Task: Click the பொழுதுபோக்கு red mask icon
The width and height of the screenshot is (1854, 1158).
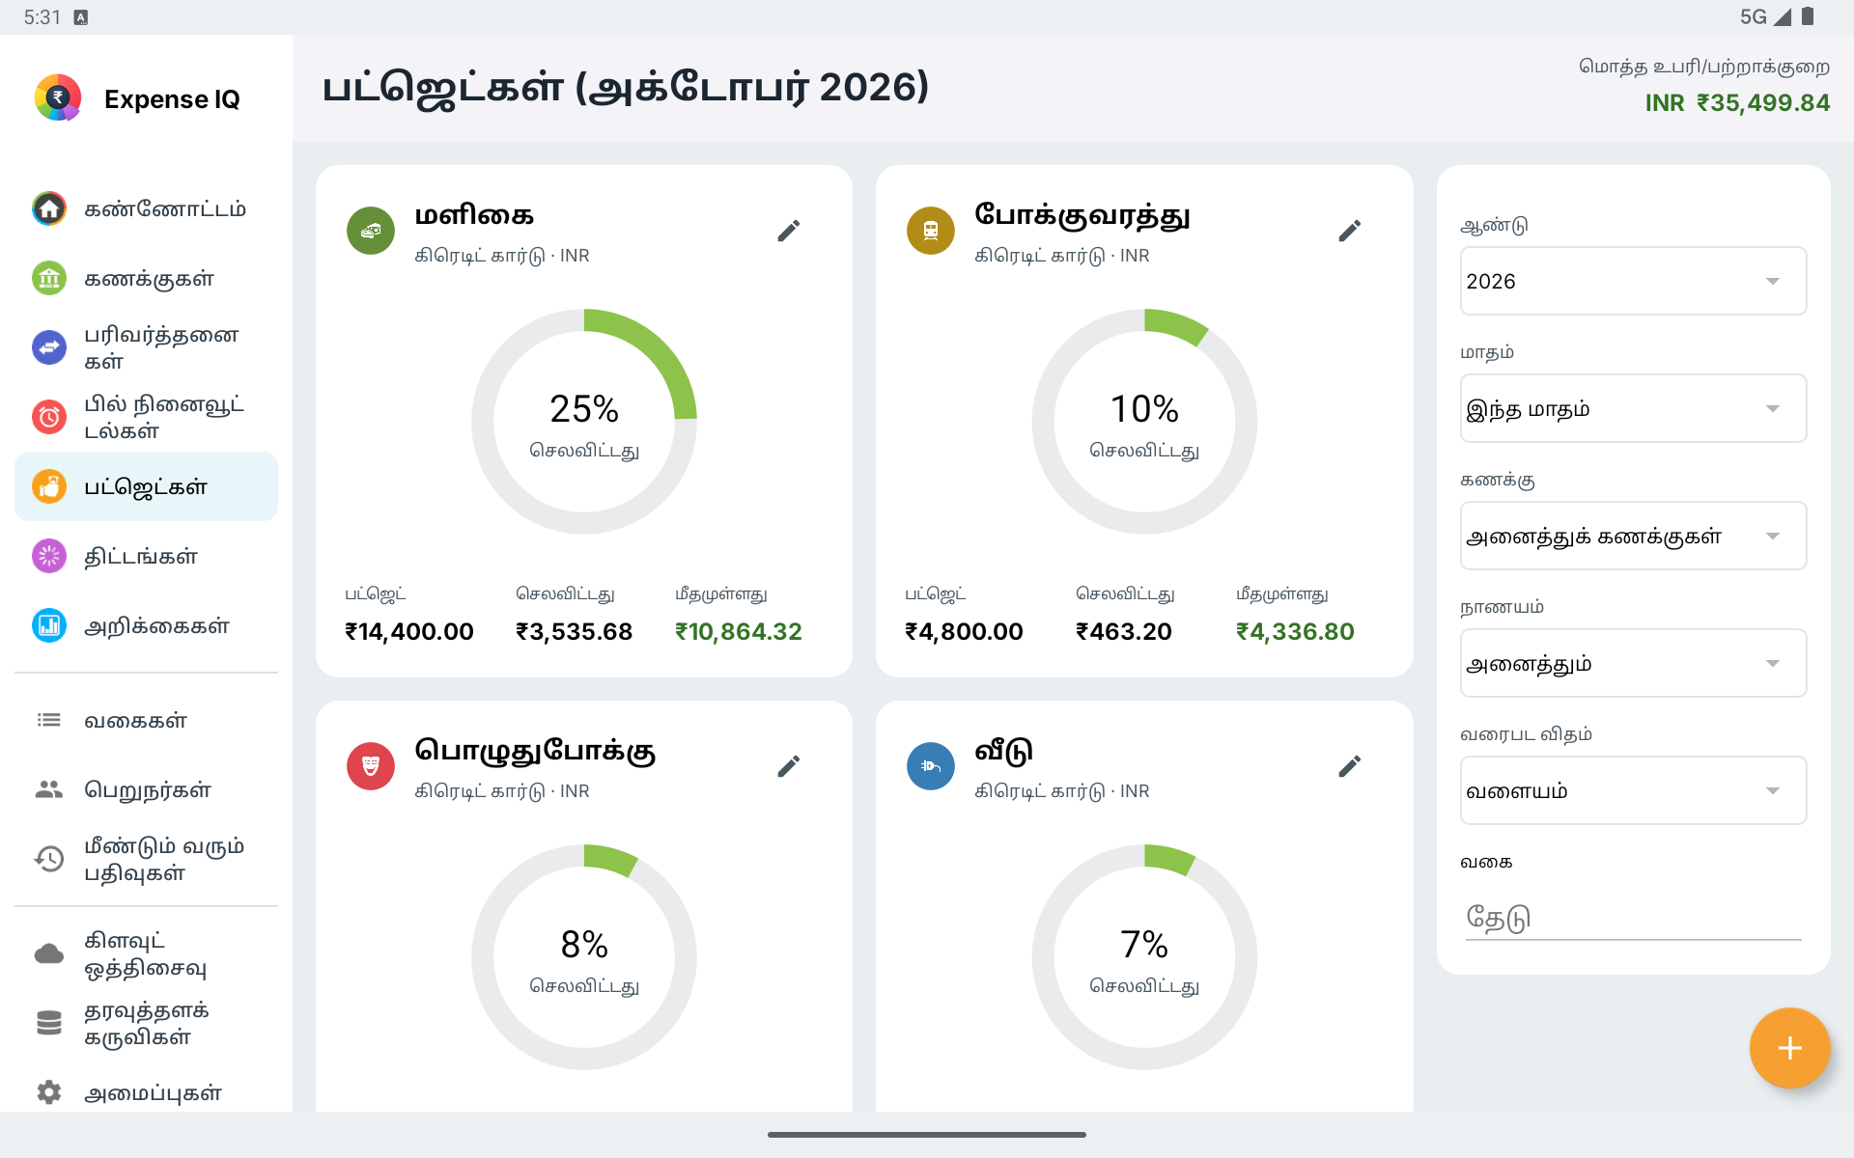Action: (371, 766)
